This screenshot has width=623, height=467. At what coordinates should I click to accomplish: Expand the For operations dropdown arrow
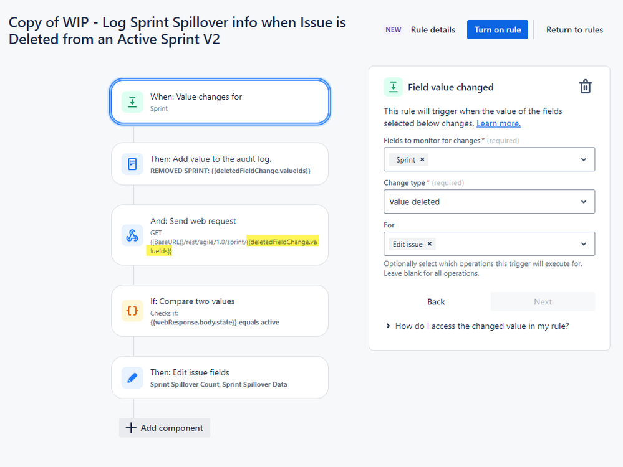tap(584, 243)
